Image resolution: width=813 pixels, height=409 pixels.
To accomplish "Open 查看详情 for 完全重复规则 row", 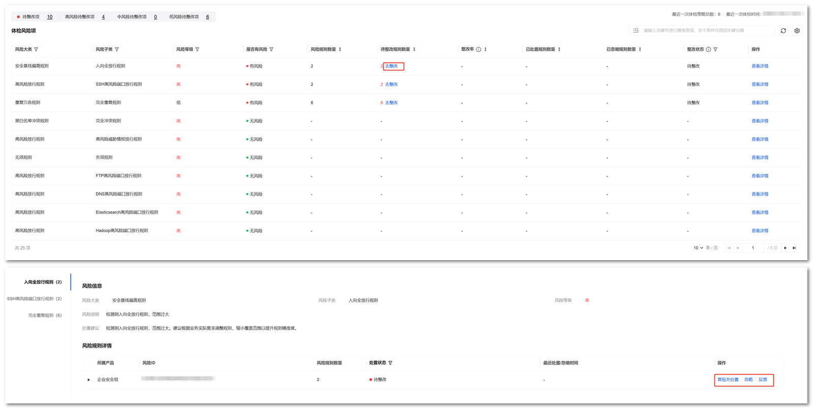I will tap(760, 103).
